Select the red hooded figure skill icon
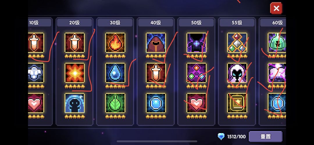 click(x=156, y=43)
